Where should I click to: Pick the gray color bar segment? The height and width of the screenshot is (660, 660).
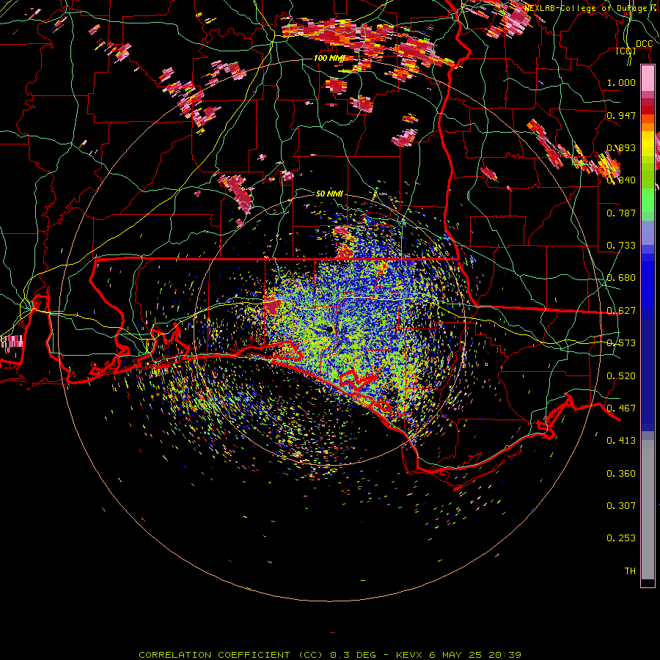648,510
